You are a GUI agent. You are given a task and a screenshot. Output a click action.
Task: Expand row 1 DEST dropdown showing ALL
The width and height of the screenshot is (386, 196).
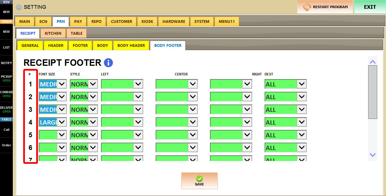click(x=302, y=84)
